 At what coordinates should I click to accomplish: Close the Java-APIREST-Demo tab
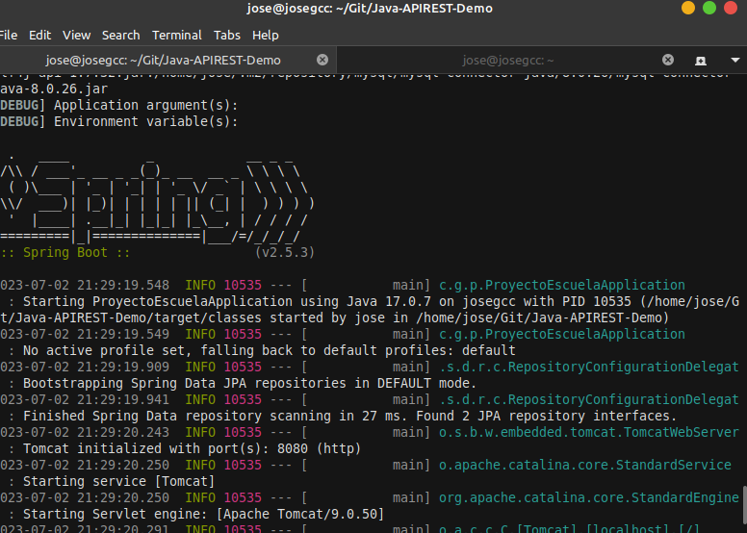[322, 60]
